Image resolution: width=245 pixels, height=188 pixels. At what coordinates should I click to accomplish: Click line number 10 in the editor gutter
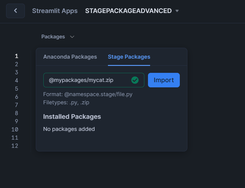coord(15,129)
